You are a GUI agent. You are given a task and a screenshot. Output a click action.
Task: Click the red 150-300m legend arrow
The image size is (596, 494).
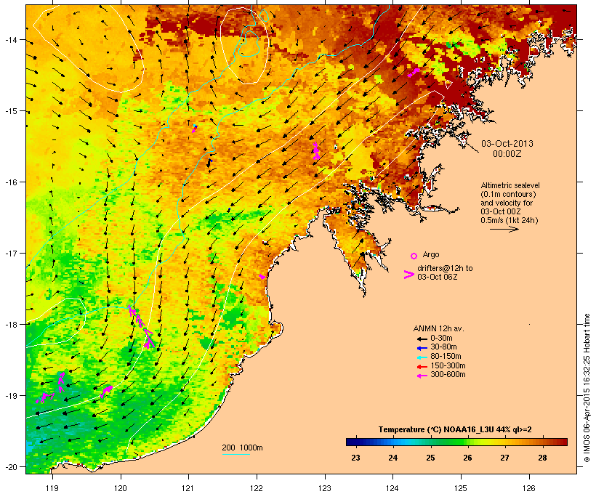422,367
